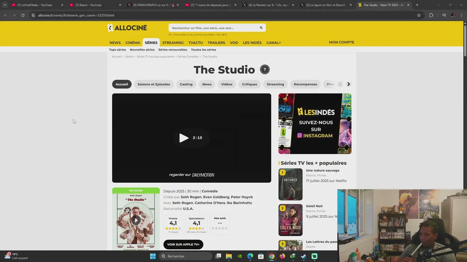Open Untamed poster thumbnail
This screenshot has width=467, height=262.
coord(290,184)
